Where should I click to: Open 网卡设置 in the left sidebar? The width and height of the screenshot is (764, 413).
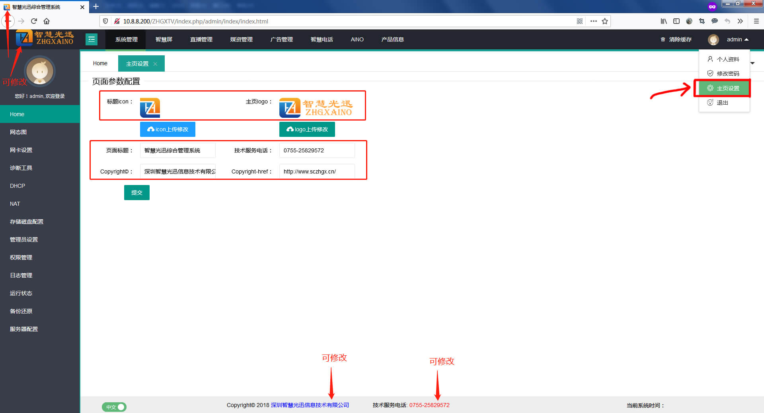[21, 150]
